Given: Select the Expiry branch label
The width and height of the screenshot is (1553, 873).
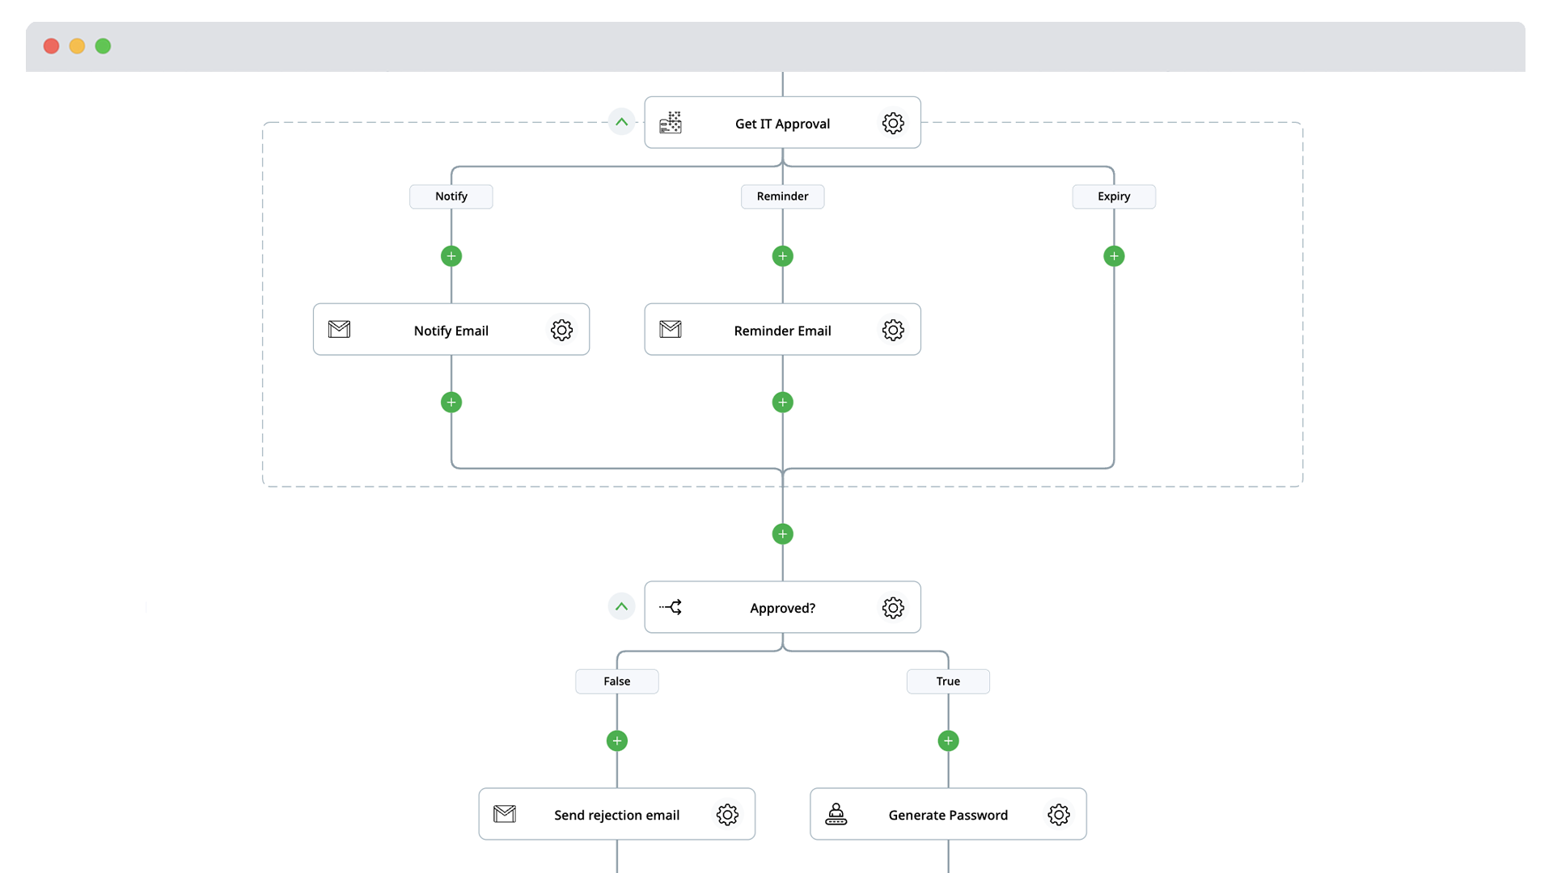Looking at the screenshot, I should click(1114, 196).
